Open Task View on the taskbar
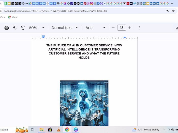The width and height of the screenshot is (178, 133). pos(33,129)
